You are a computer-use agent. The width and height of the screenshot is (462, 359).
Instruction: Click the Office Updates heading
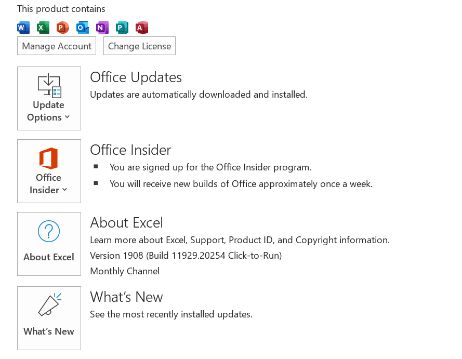coord(136,77)
